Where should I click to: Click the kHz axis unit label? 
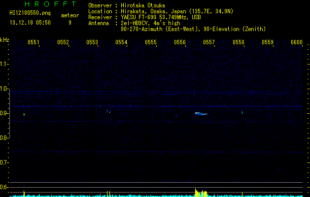point(4,40)
